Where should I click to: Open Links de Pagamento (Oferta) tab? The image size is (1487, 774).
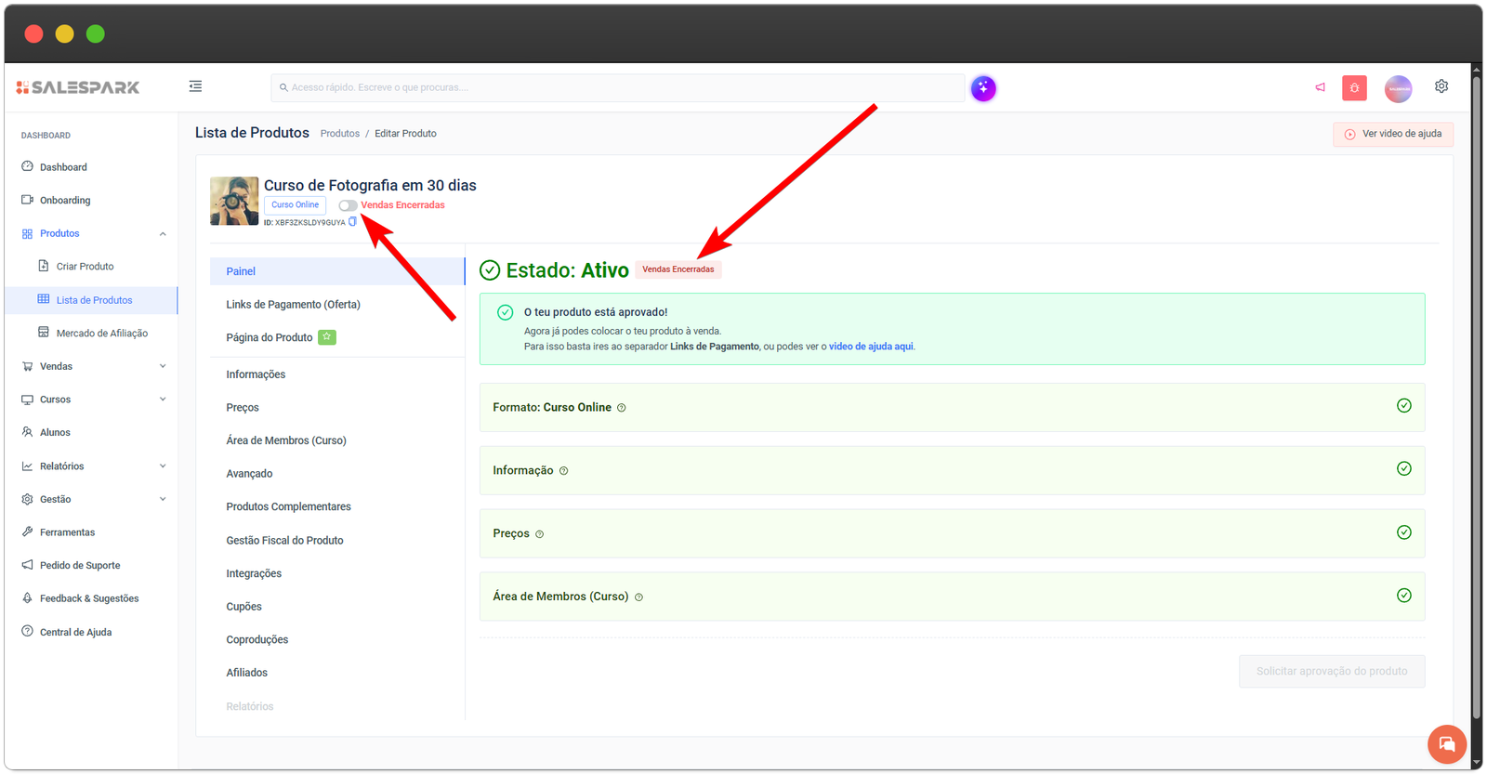tap(293, 305)
